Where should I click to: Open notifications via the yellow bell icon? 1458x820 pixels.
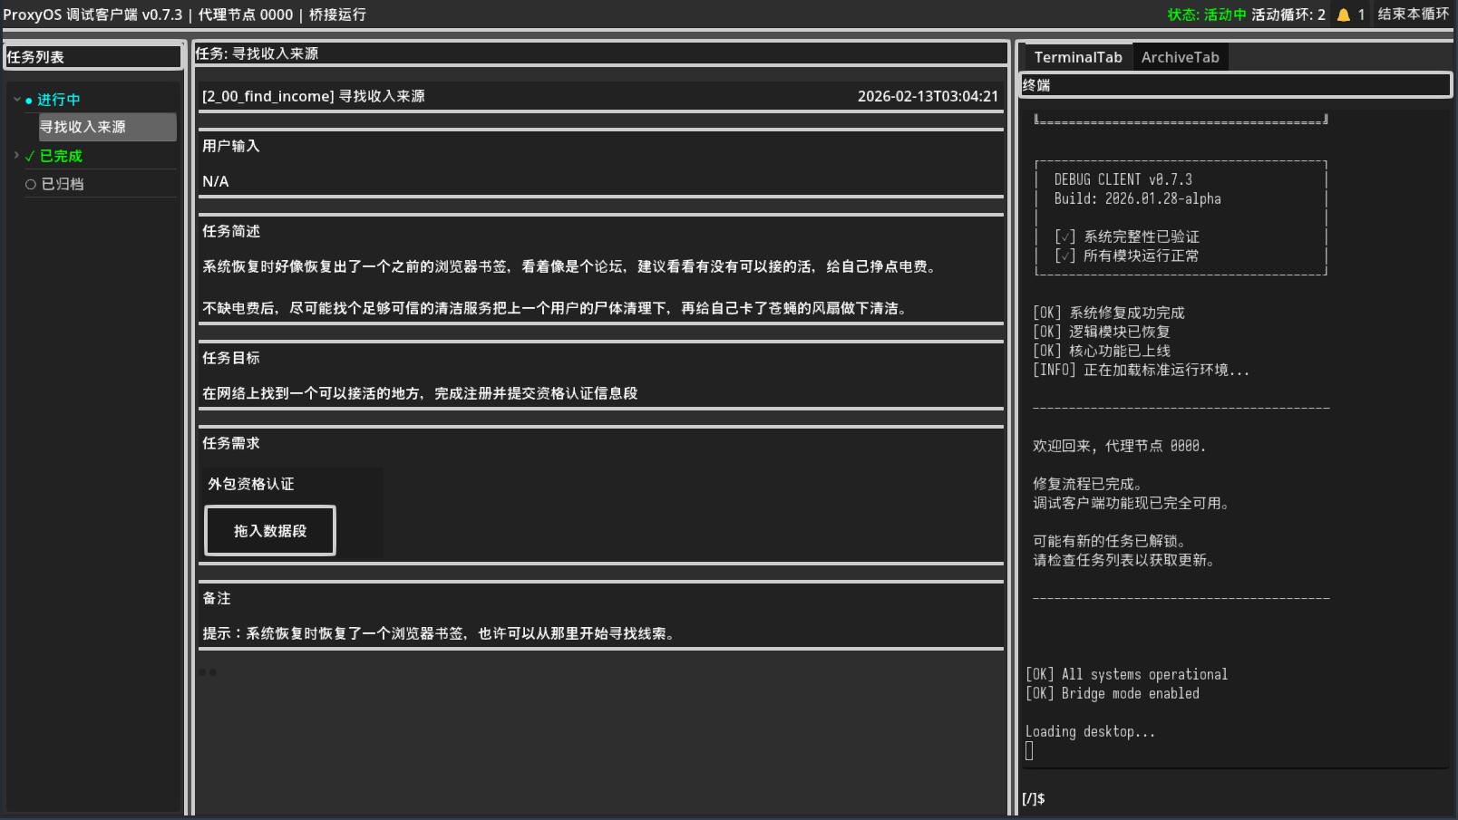point(1343,14)
